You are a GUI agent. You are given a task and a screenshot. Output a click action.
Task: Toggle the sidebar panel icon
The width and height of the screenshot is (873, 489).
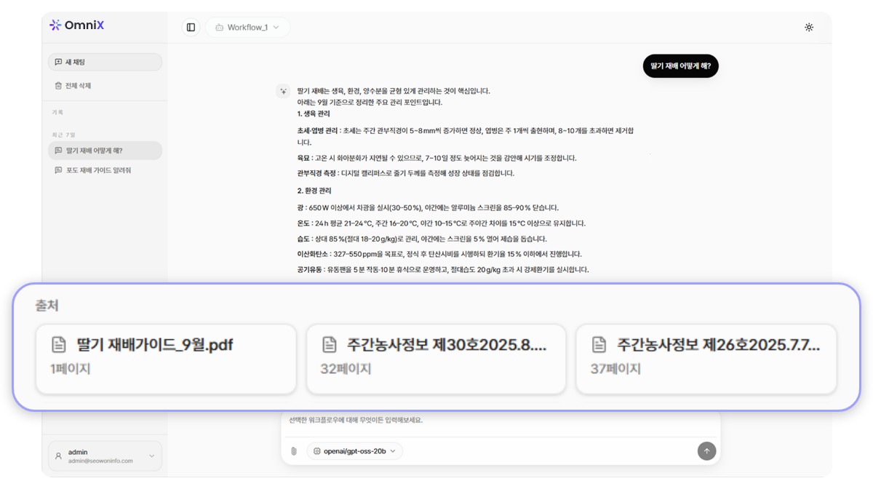[191, 27]
